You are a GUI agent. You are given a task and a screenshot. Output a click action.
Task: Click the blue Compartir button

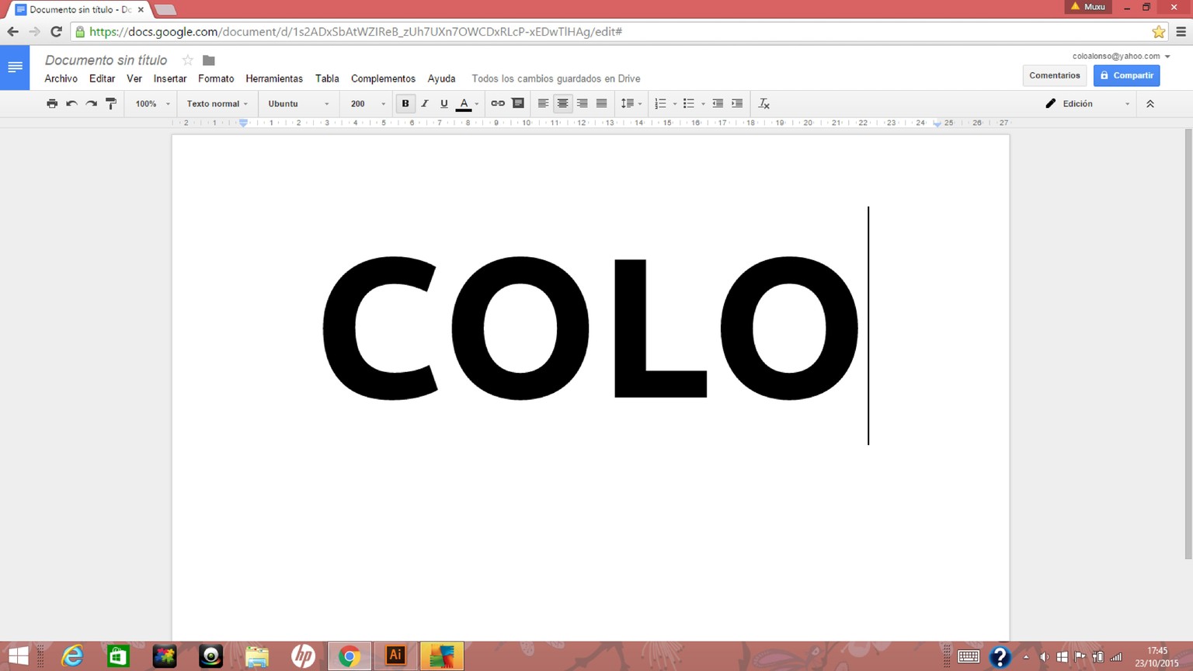coord(1126,75)
